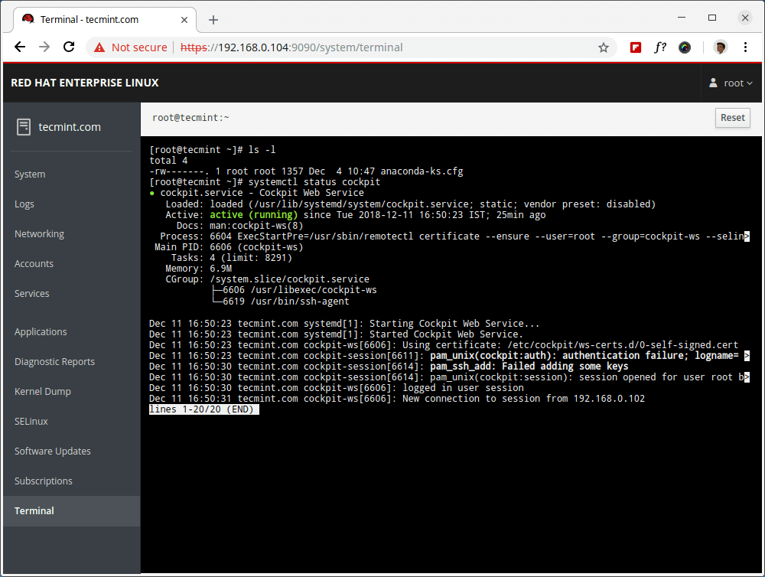This screenshot has width=765, height=577.
Task: Go to the Networking section
Action: point(39,234)
